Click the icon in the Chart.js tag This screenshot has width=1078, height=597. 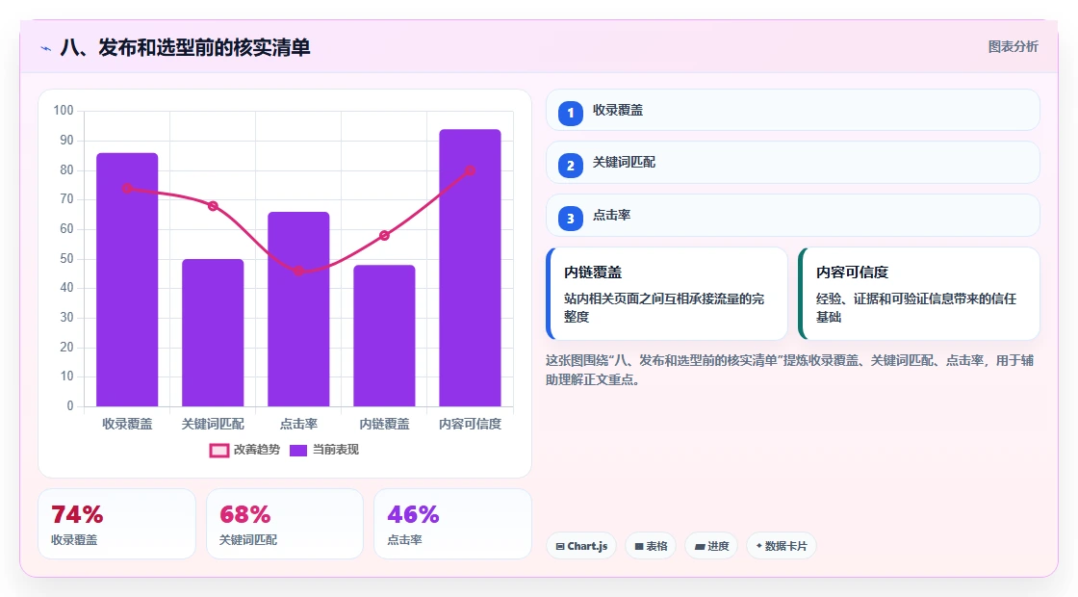[560, 546]
